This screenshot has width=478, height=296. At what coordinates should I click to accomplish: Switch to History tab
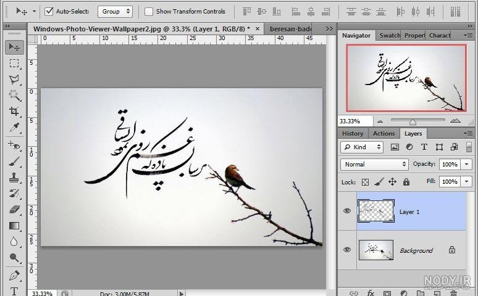click(x=353, y=133)
